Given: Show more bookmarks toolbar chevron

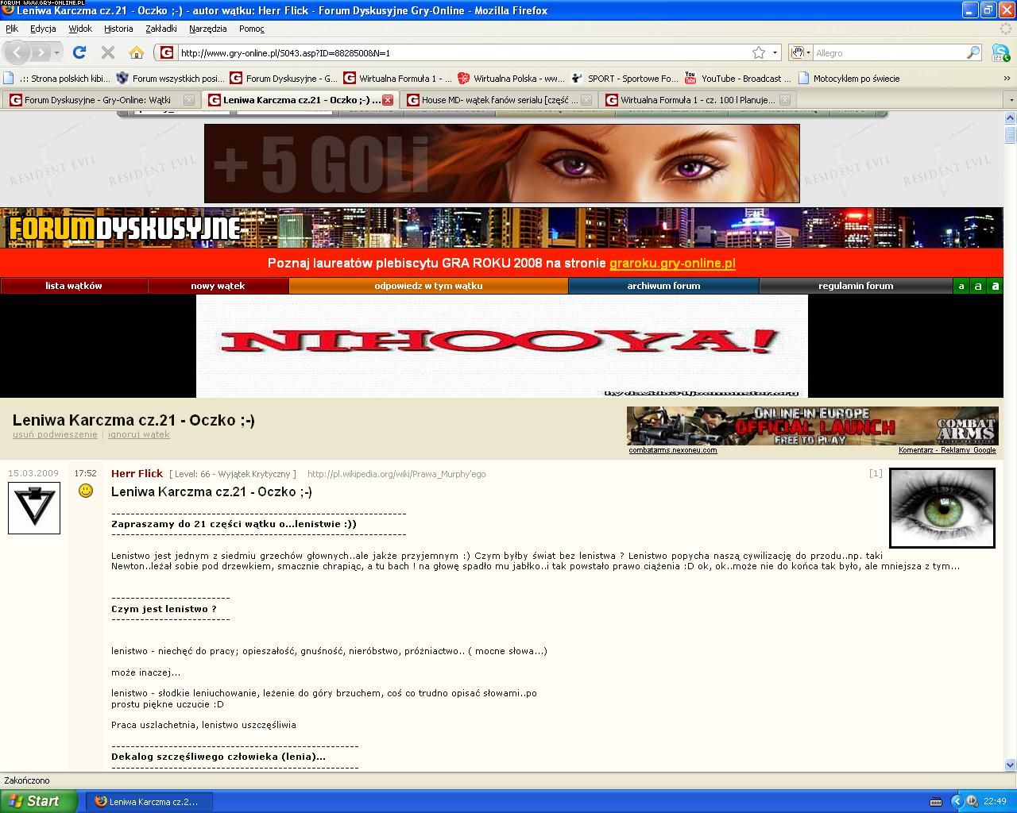Looking at the screenshot, I should (1007, 79).
